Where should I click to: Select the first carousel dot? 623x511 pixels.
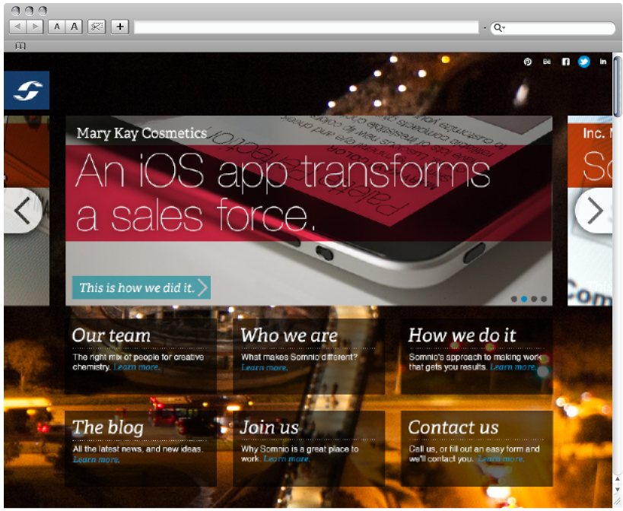[514, 299]
